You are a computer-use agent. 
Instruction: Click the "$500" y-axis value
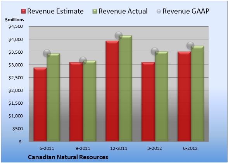(x=17, y=129)
